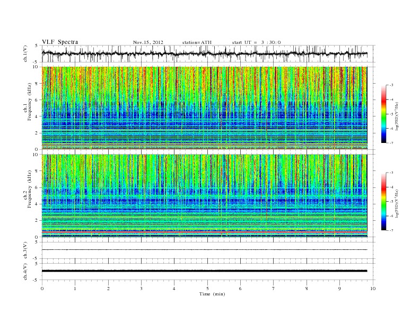The image size is (420, 324).
Task: Click the "7" tick label on Time axis
Action: point(274,289)
